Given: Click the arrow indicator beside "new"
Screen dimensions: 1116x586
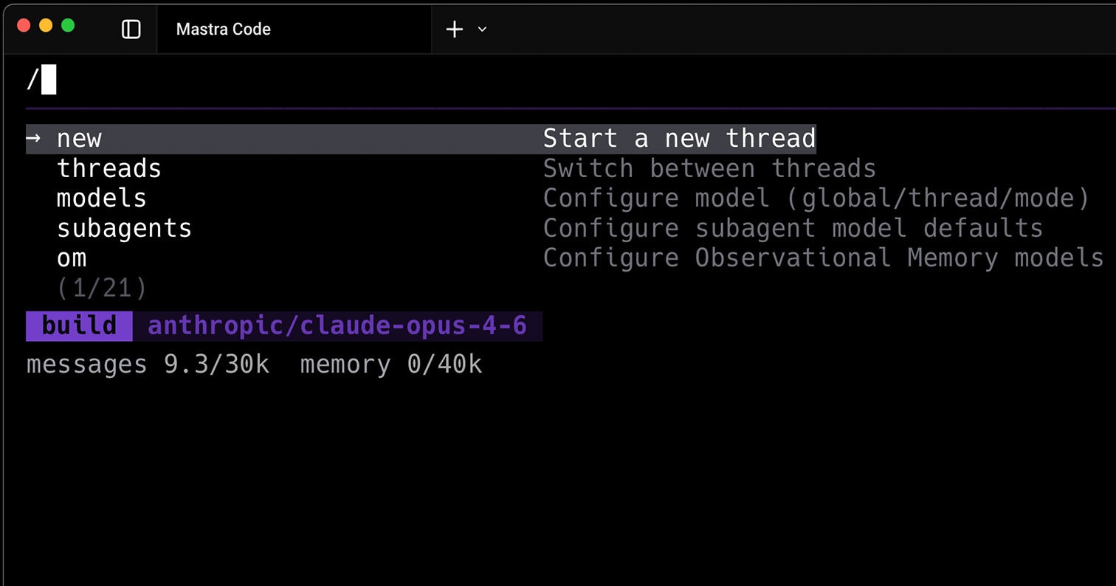Looking at the screenshot, I should tap(32, 138).
